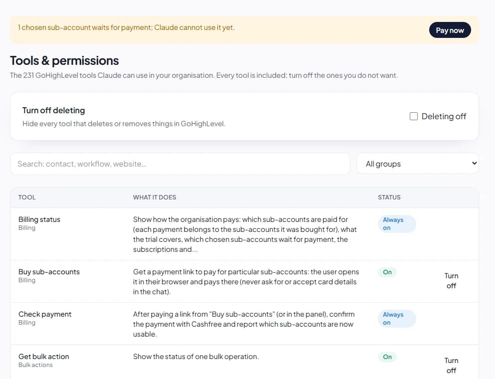Select the Get bulk action tool name
Image resolution: width=495 pixels, height=379 pixels.
pos(43,357)
